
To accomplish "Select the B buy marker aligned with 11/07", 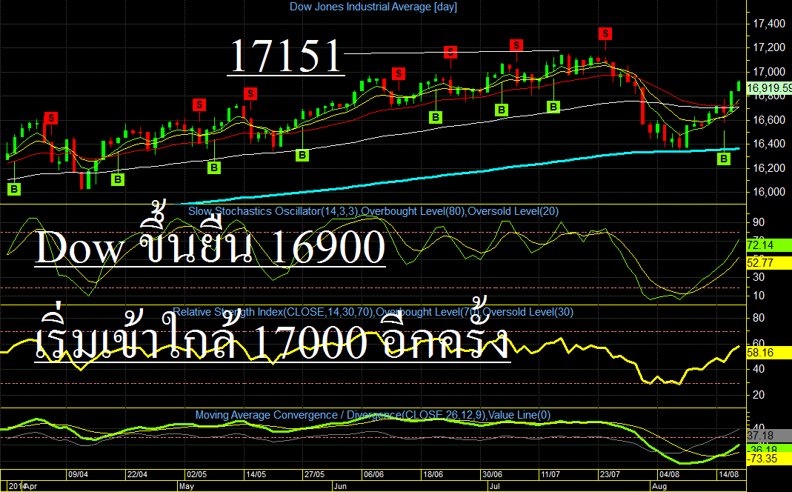I will [x=553, y=107].
